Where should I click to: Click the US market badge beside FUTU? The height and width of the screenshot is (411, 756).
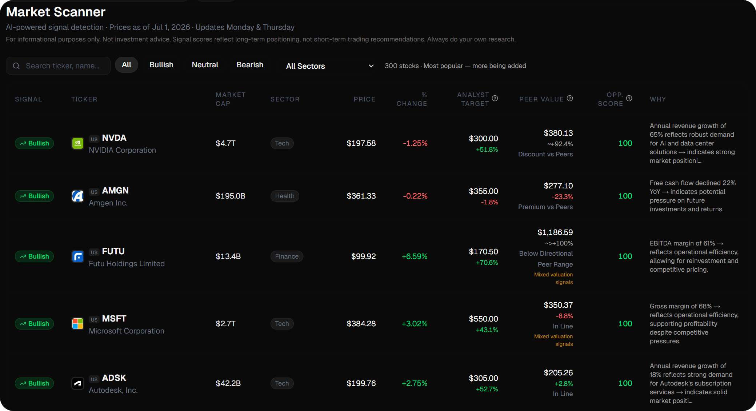(94, 252)
